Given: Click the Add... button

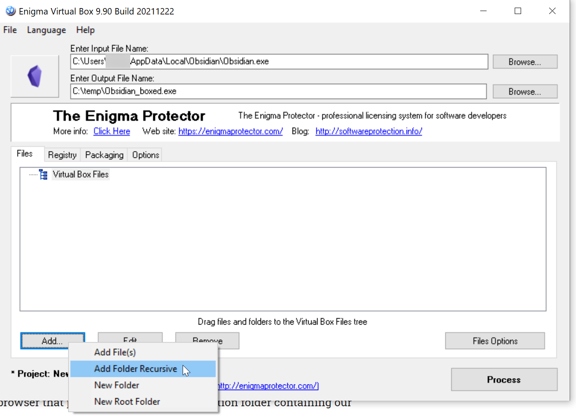Looking at the screenshot, I should pyautogui.click(x=52, y=341).
